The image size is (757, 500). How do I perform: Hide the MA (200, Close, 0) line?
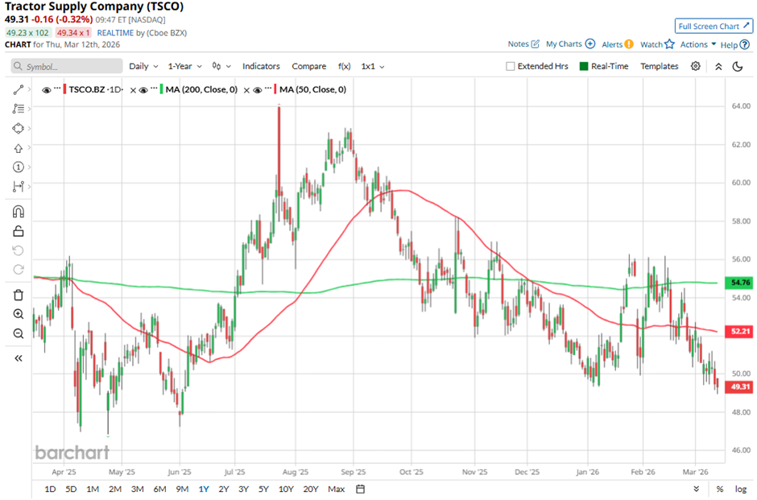143,90
